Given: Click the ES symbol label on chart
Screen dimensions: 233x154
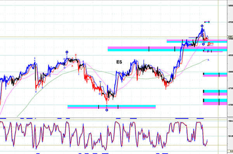Looking at the screenshot, I should (119, 62).
